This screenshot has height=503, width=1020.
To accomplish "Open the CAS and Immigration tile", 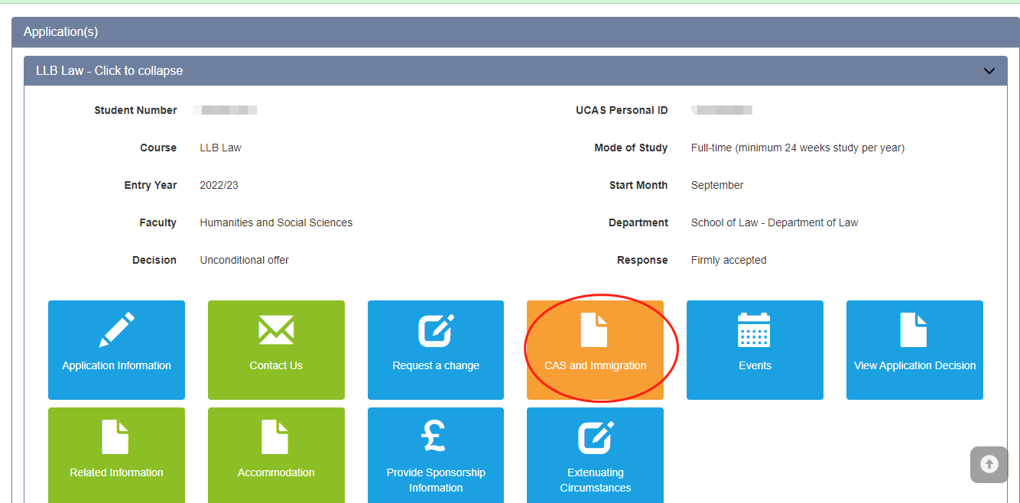I will coord(595,350).
